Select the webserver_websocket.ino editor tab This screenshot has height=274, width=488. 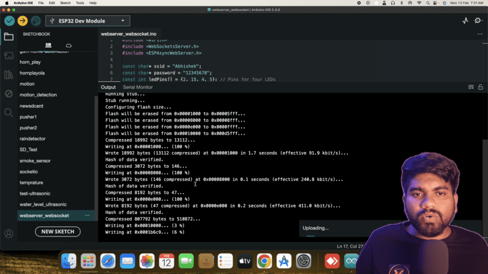tap(129, 34)
